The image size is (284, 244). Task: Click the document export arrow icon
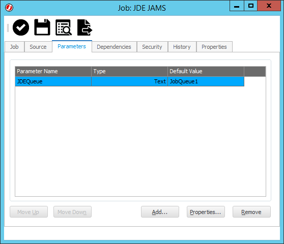[85, 27]
